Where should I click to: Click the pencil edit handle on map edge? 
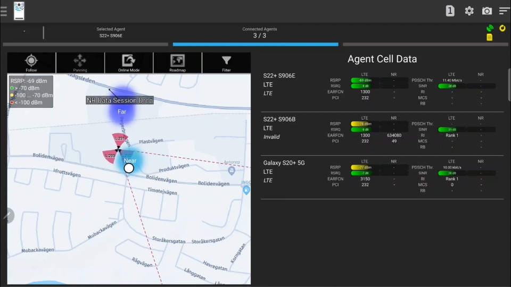pos(7,215)
